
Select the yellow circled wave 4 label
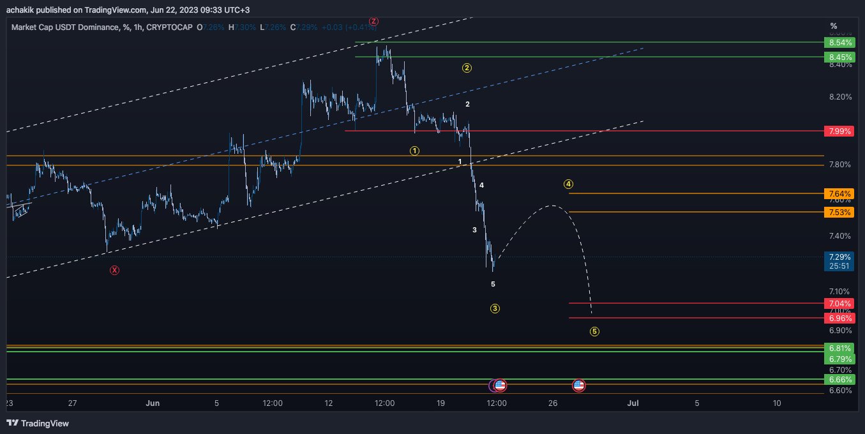click(568, 184)
